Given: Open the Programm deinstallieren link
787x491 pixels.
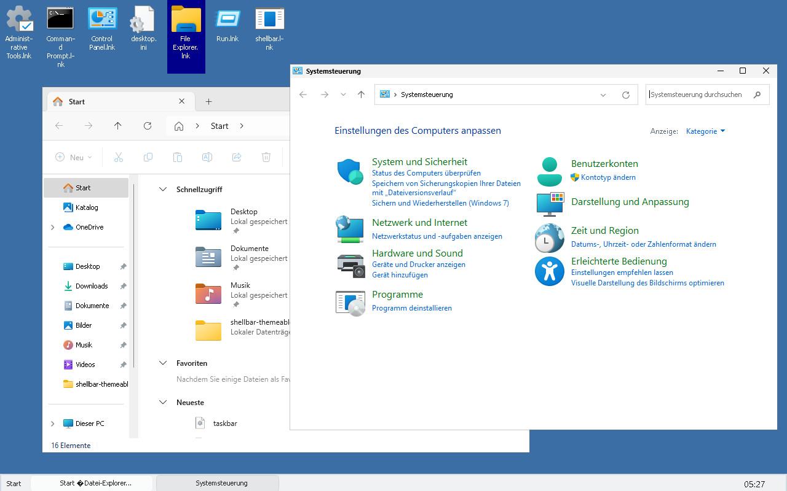Looking at the screenshot, I should (x=411, y=307).
